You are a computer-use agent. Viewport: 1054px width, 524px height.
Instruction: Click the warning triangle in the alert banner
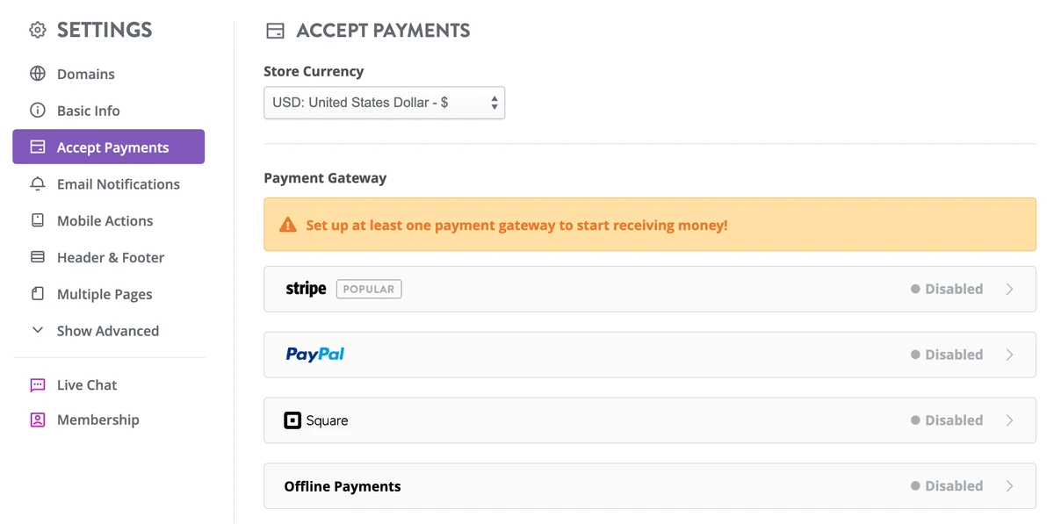(x=286, y=224)
